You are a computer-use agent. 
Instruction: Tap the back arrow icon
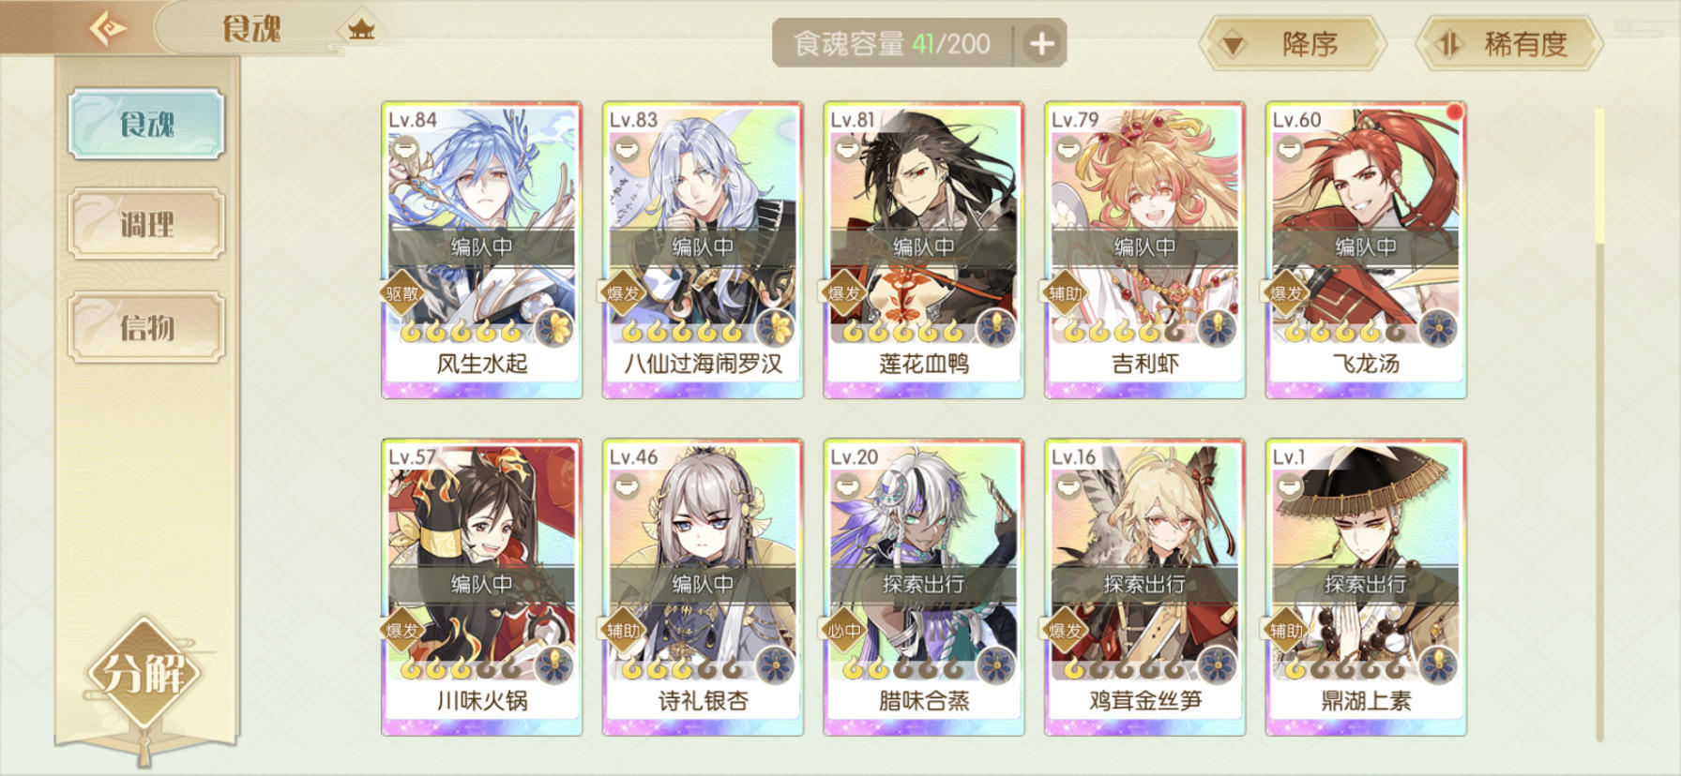pyautogui.click(x=108, y=28)
